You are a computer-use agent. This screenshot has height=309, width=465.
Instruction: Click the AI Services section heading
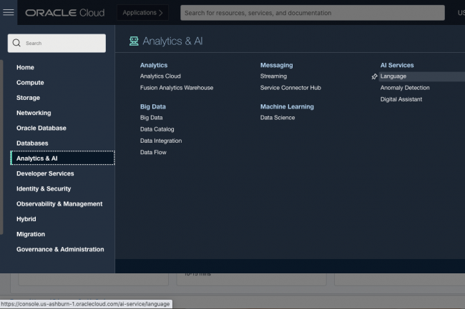[397, 65]
